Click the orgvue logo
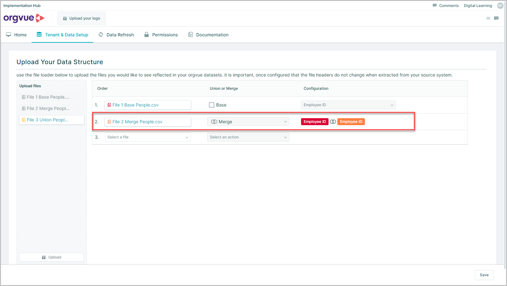 tap(24, 18)
